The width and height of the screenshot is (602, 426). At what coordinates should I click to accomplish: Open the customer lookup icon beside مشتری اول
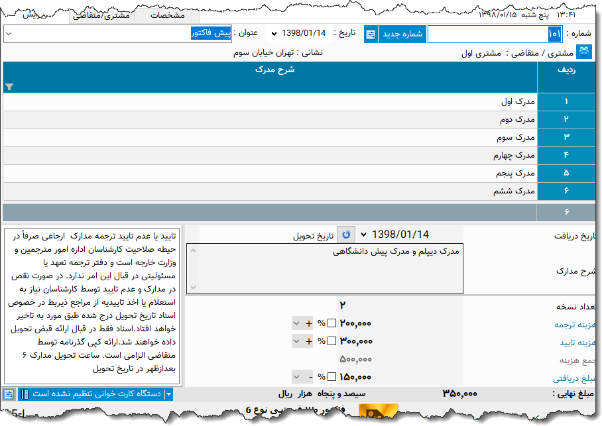[583, 50]
